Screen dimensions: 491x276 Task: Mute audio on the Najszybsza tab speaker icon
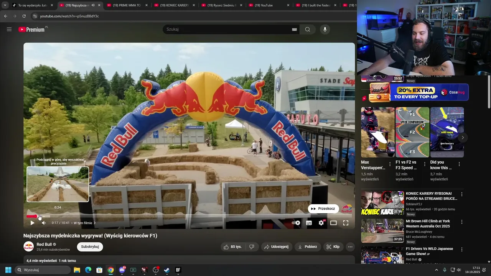click(x=93, y=5)
